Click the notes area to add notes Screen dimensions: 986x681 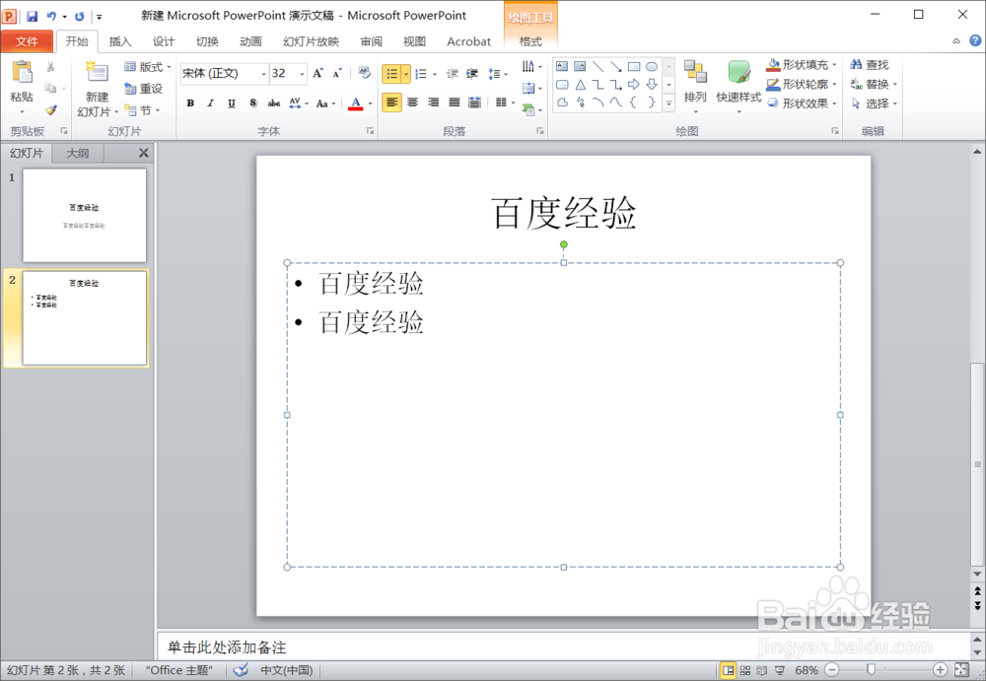(564, 647)
